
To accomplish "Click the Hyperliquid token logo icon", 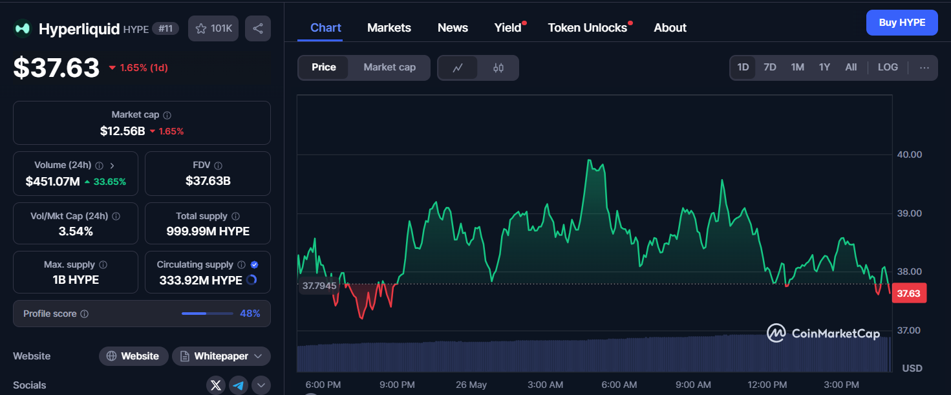I will point(23,28).
